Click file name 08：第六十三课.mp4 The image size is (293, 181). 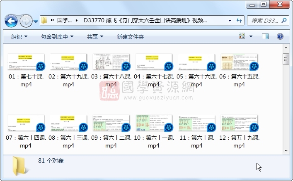click(68, 141)
